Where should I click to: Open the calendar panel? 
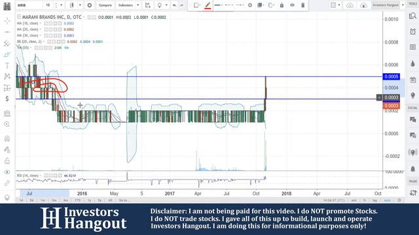[x=412, y=80]
